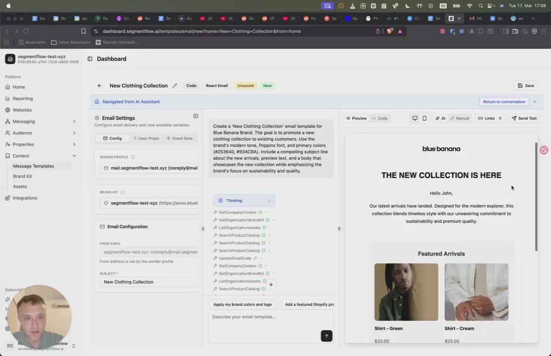This screenshot has height=356, width=551.
Task: Collapse the Email Settings panel
Action: click(x=196, y=116)
